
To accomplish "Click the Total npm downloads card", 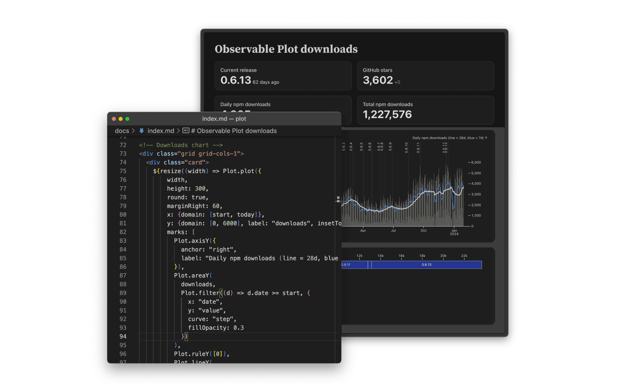I will click(425, 110).
